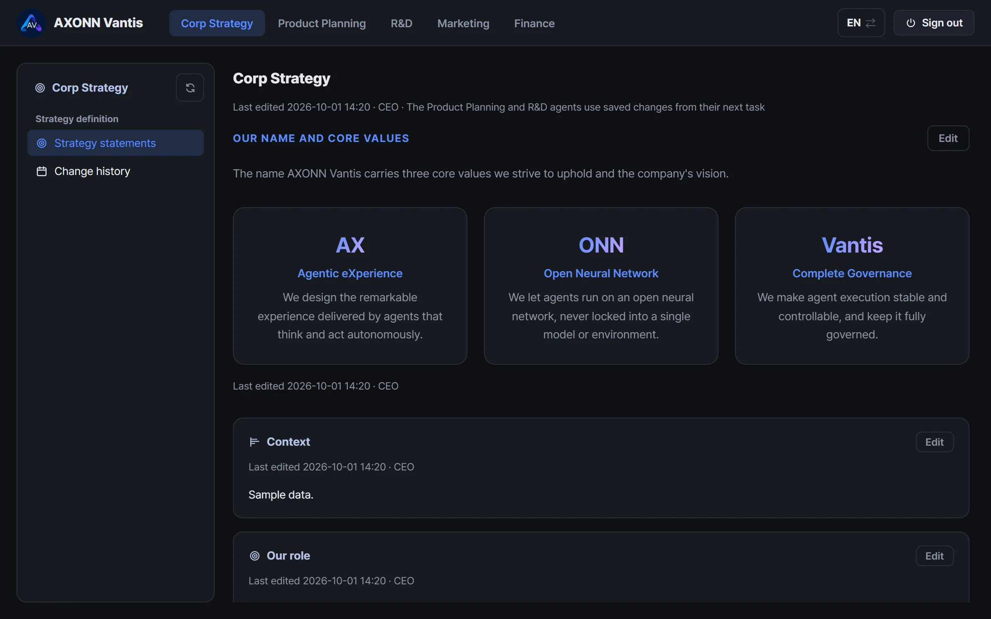Click the Corp Strategy page title
This screenshot has height=619, width=991.
(x=282, y=78)
